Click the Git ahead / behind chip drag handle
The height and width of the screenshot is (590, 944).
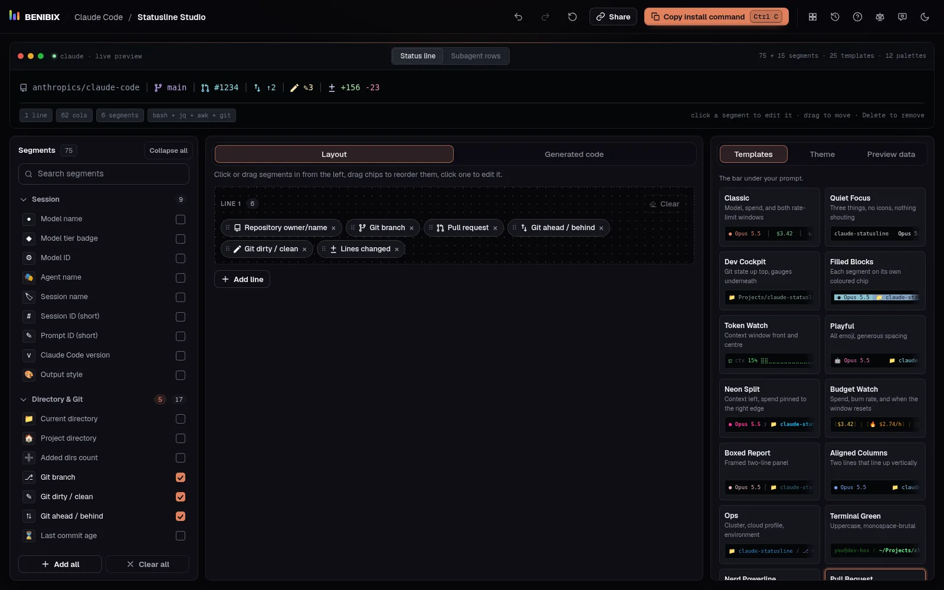[514, 228]
